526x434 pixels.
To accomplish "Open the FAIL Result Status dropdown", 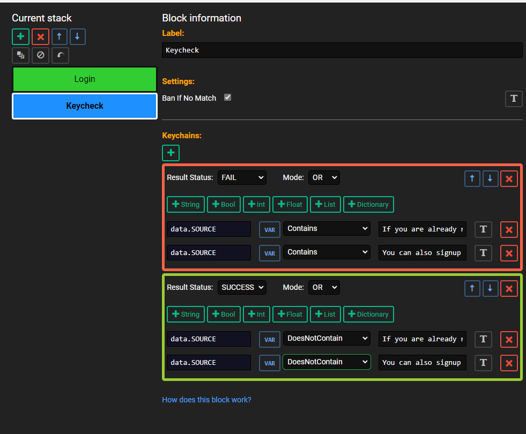I will coord(242,178).
